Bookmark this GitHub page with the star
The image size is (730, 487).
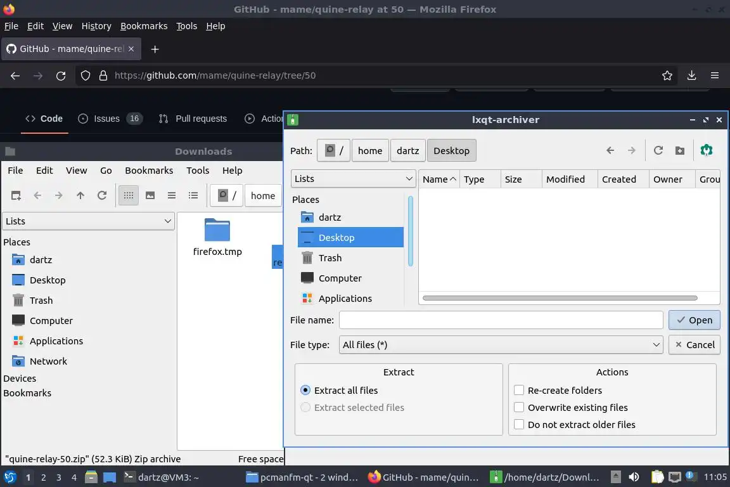667,75
